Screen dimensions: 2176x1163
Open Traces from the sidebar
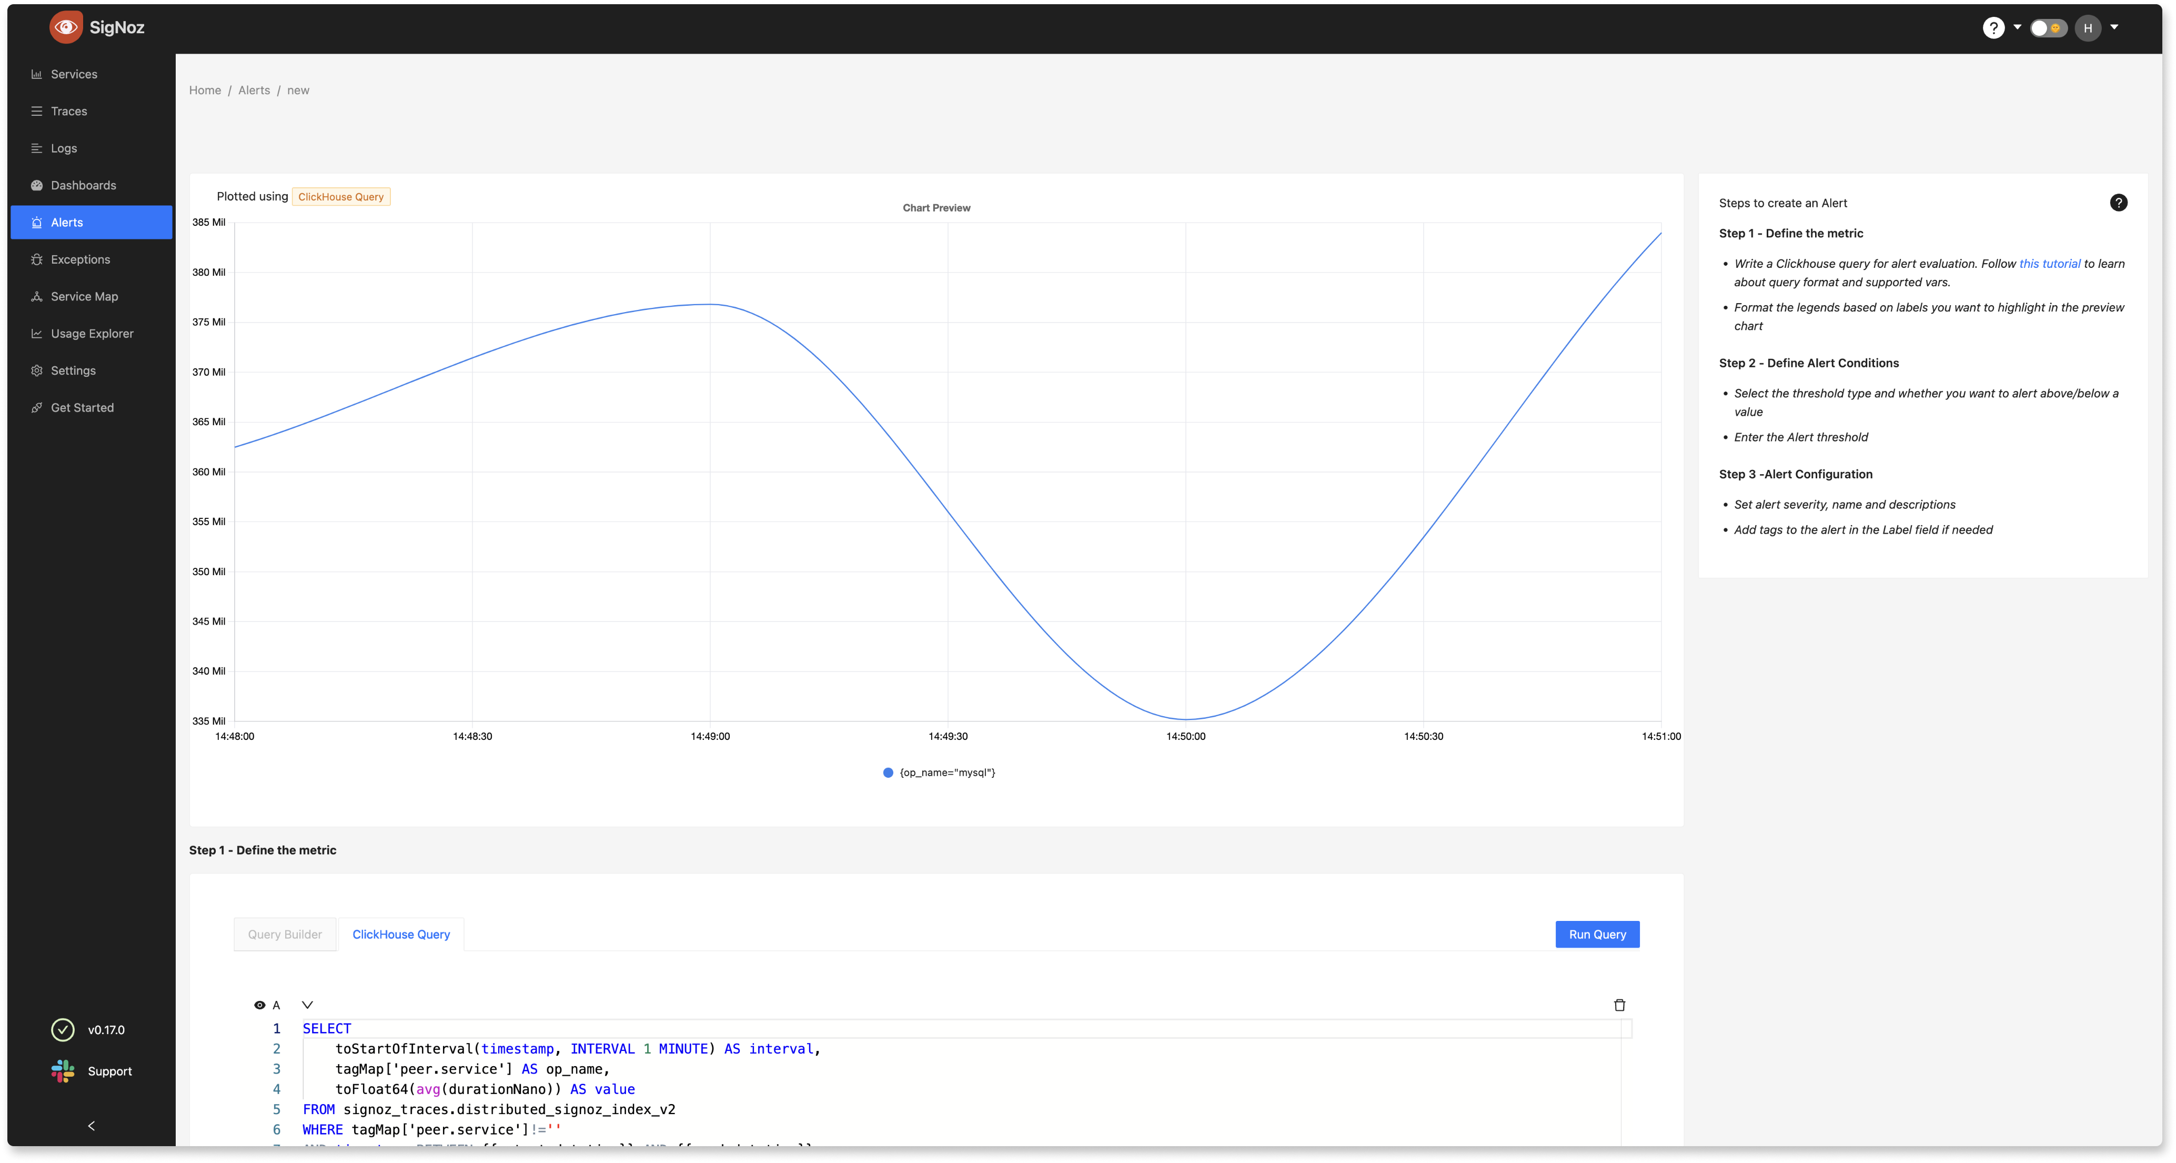tap(91, 112)
